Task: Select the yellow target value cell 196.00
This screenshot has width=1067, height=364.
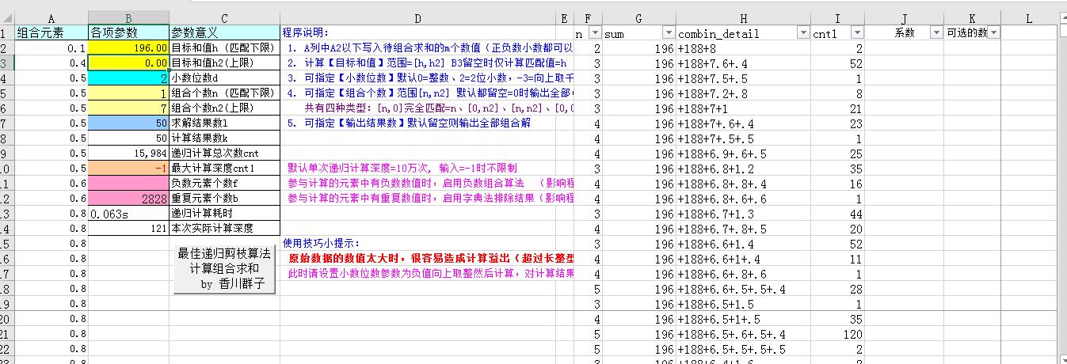Action: [128, 47]
